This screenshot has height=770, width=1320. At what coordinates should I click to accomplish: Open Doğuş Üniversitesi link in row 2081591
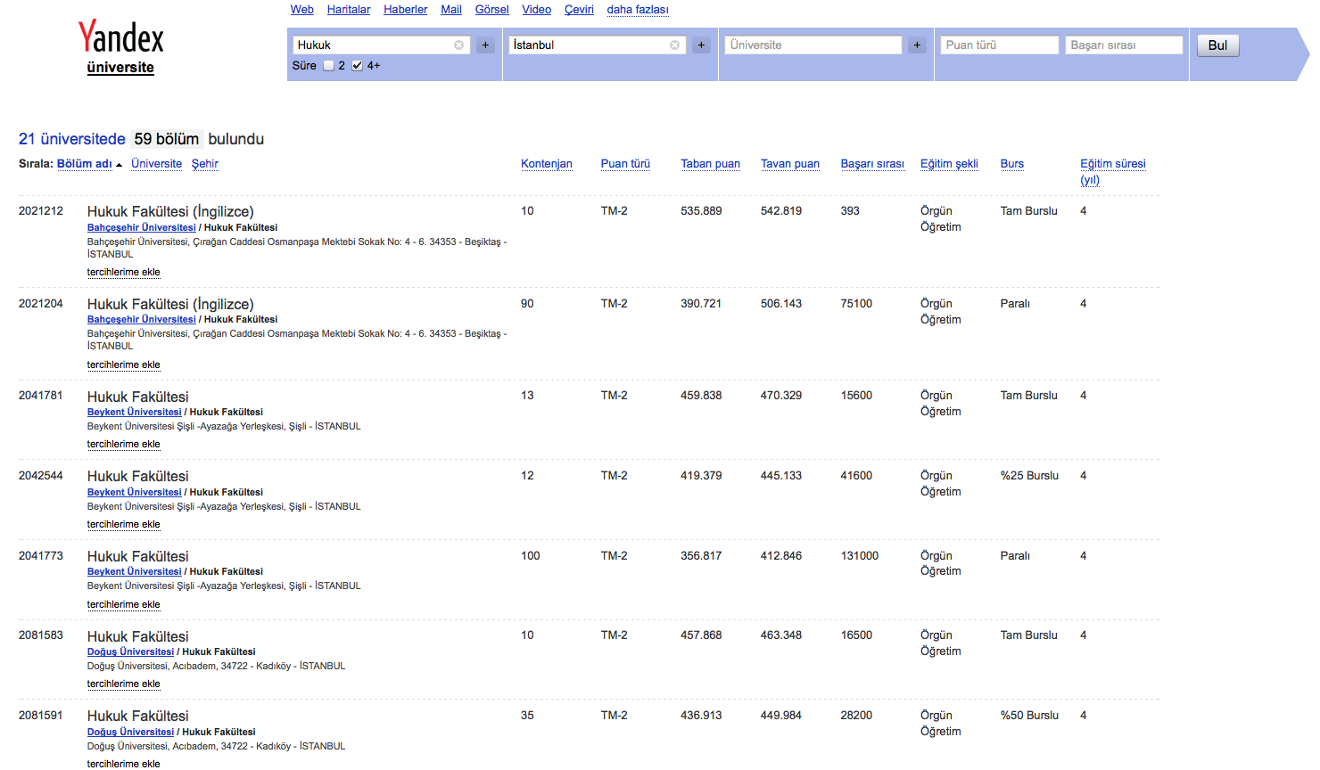(130, 732)
